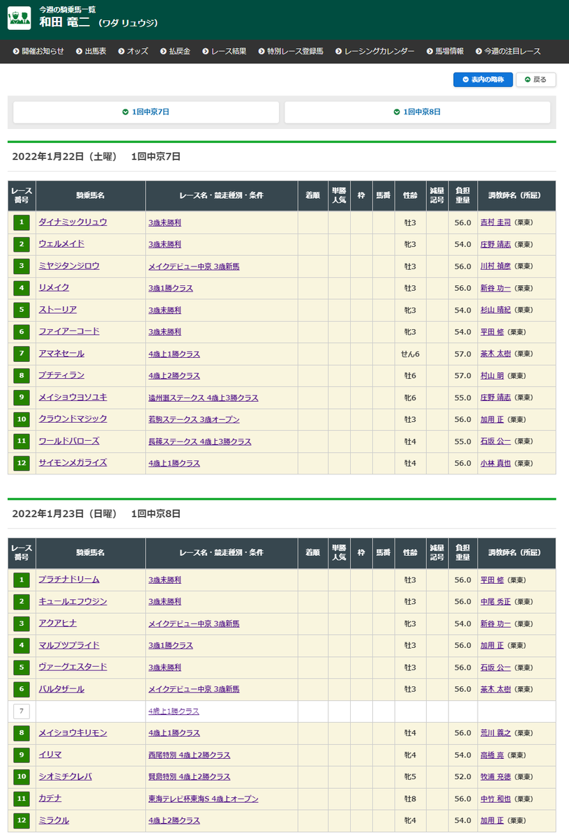The image size is (569, 837).
Task: Open the horse link ファイアーコード
Action: pos(69,331)
